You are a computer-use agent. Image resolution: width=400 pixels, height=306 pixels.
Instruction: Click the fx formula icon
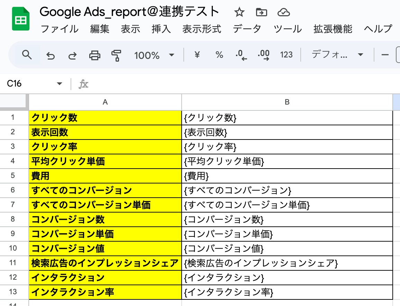click(83, 84)
